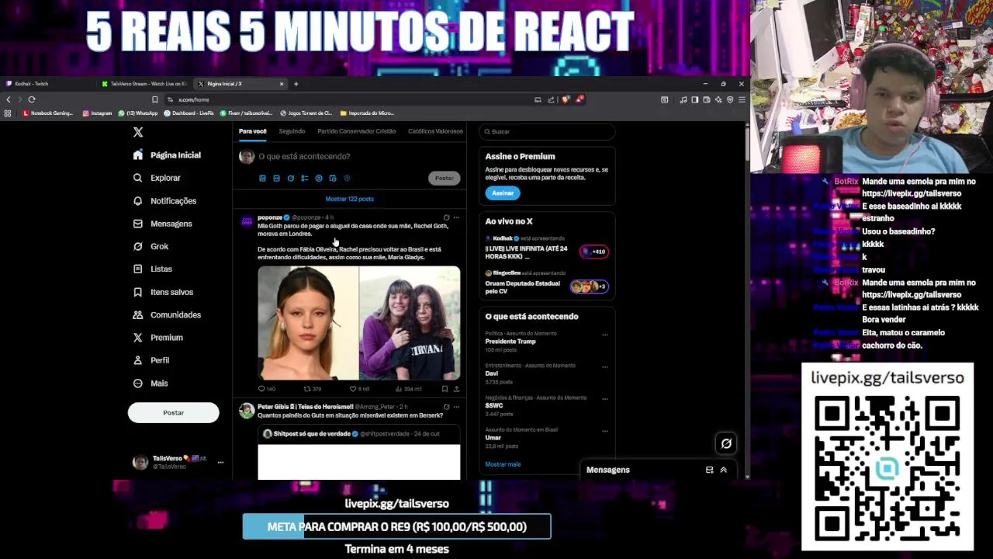Open Notificações in the sidebar
Image resolution: width=993 pixels, height=559 pixels.
164,201
